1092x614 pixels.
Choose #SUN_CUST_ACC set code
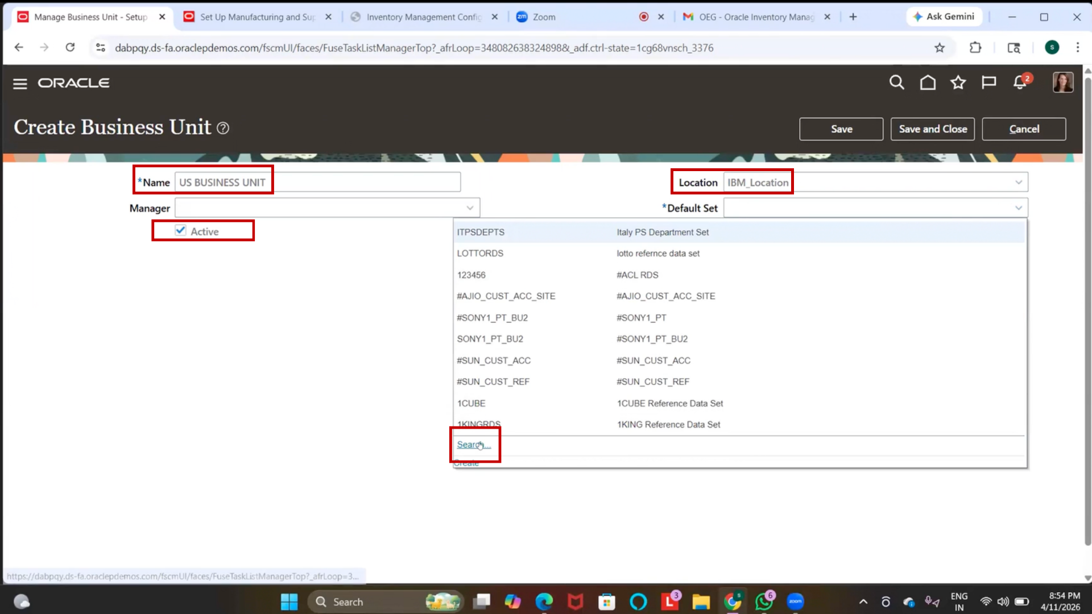pos(494,360)
